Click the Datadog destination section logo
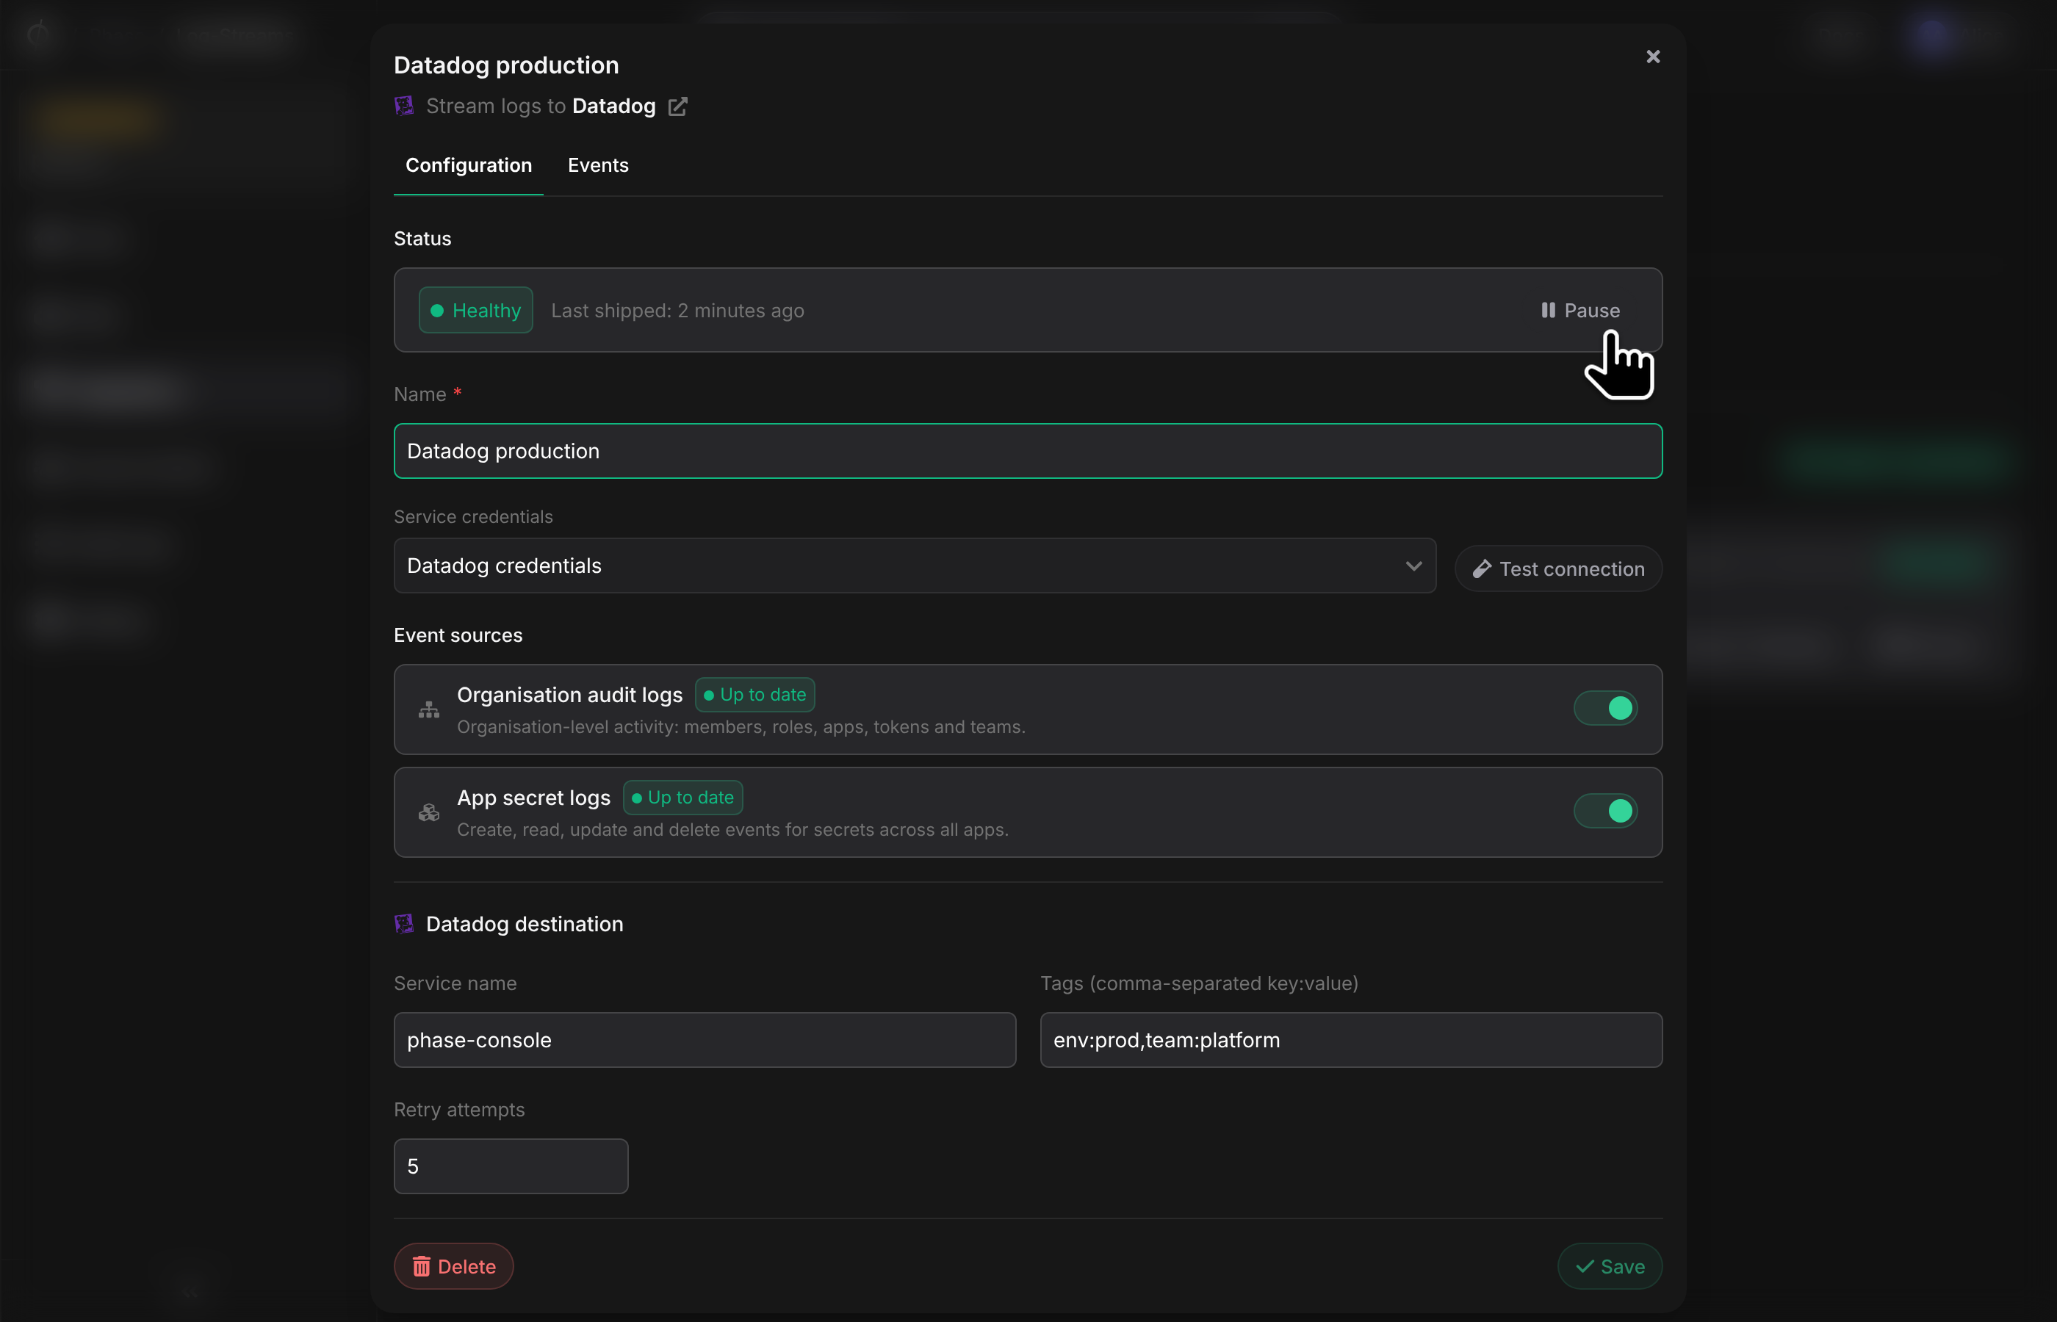This screenshot has height=1322, width=2057. point(404,924)
